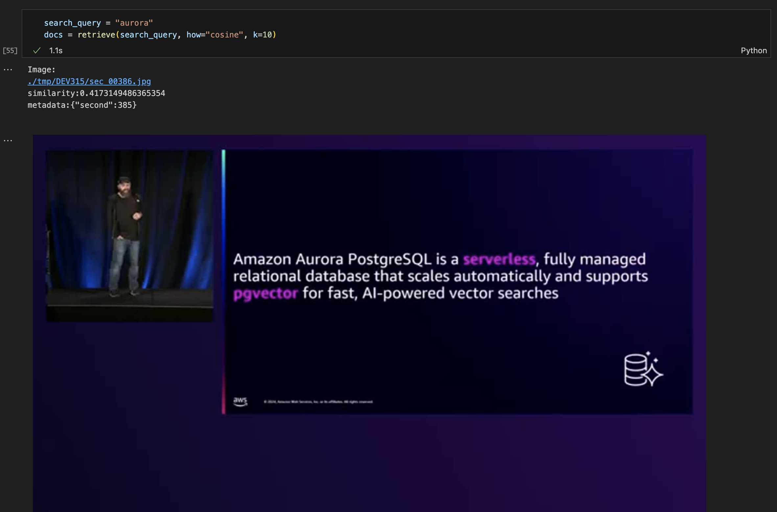Open the sec_00386.jpg file link
Screen dimensions: 777x512
(89, 81)
